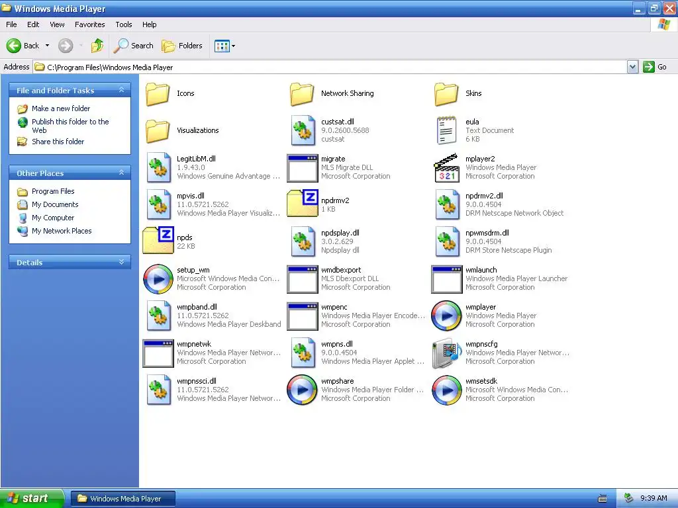The image size is (678, 508).
Task: Select the wmpenc application icon
Action: tap(302, 317)
